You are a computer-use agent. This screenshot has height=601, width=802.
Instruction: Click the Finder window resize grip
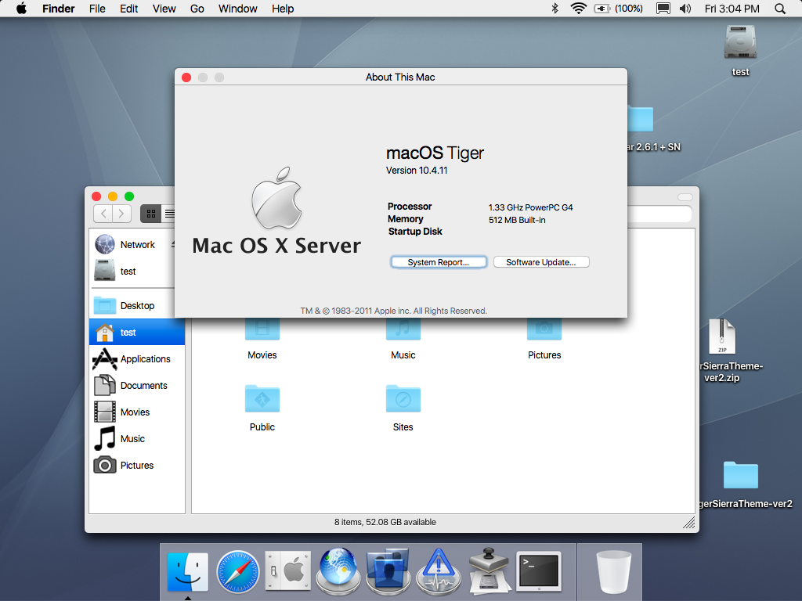point(689,522)
